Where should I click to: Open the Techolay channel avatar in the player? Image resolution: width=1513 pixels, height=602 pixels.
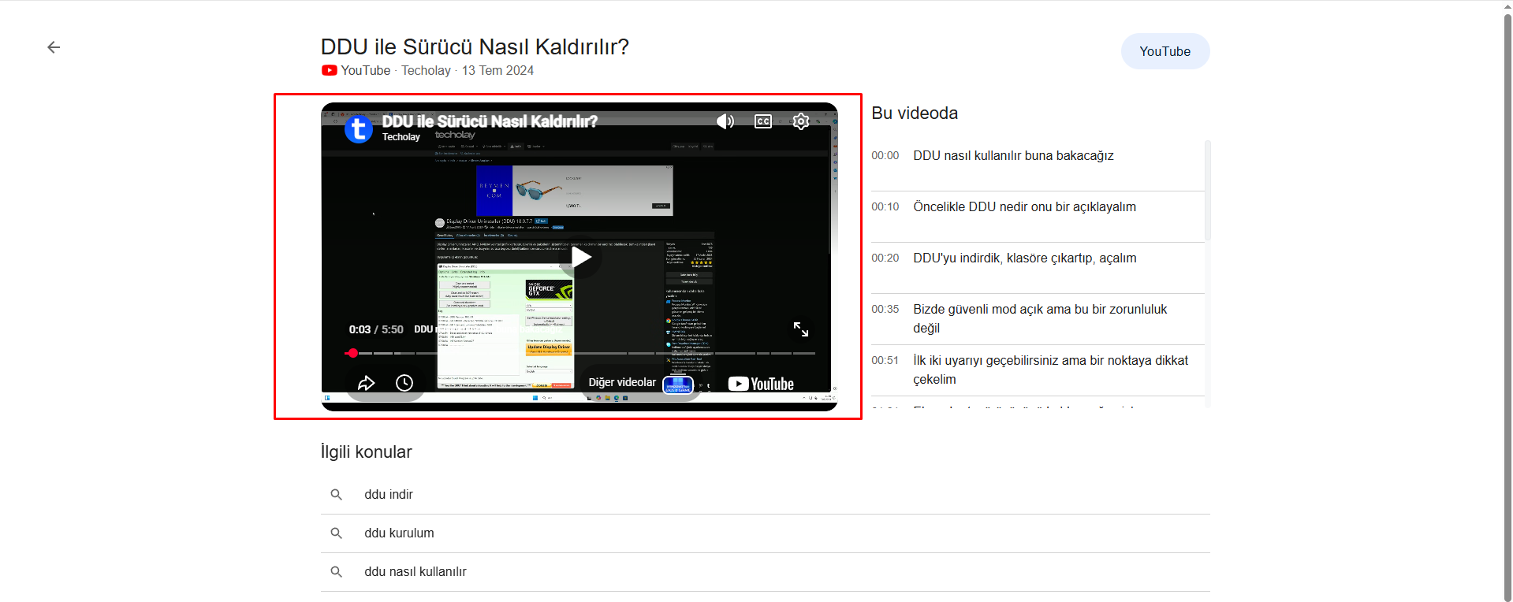[x=359, y=128]
